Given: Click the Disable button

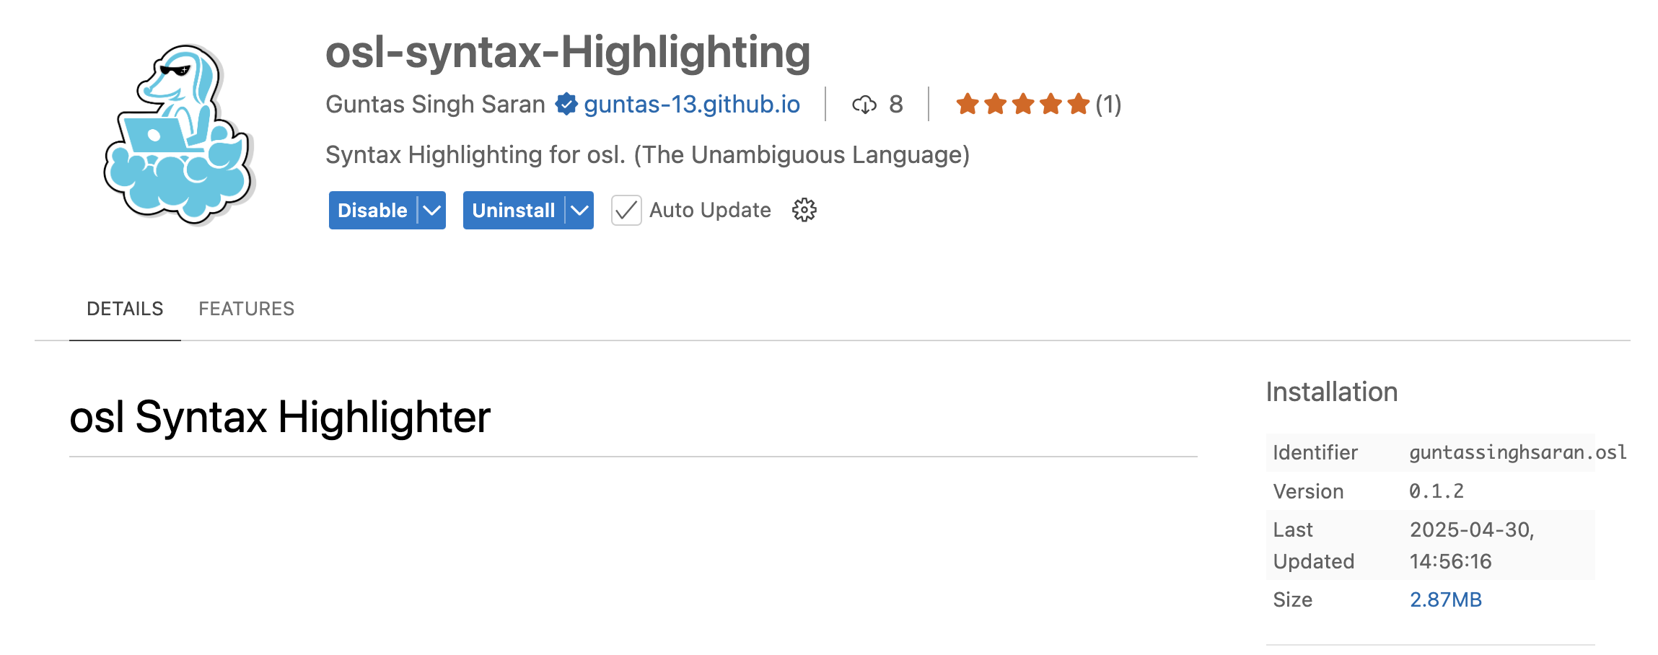Looking at the screenshot, I should click(x=372, y=211).
